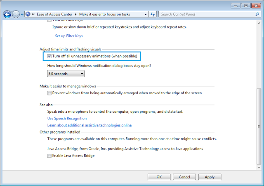
Task: Close the Control Panel window
Action: pyautogui.click(x=256, y=6)
